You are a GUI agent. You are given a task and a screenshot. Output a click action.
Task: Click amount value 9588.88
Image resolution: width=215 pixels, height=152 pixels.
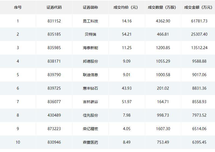coord(199,61)
